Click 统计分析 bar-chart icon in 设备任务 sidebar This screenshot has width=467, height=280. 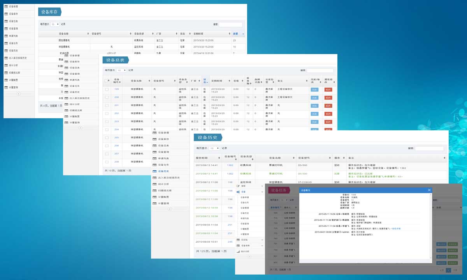[238, 251]
